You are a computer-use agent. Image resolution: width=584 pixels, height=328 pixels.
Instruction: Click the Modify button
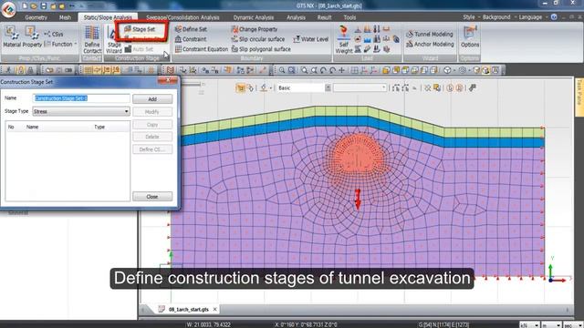[152, 111]
